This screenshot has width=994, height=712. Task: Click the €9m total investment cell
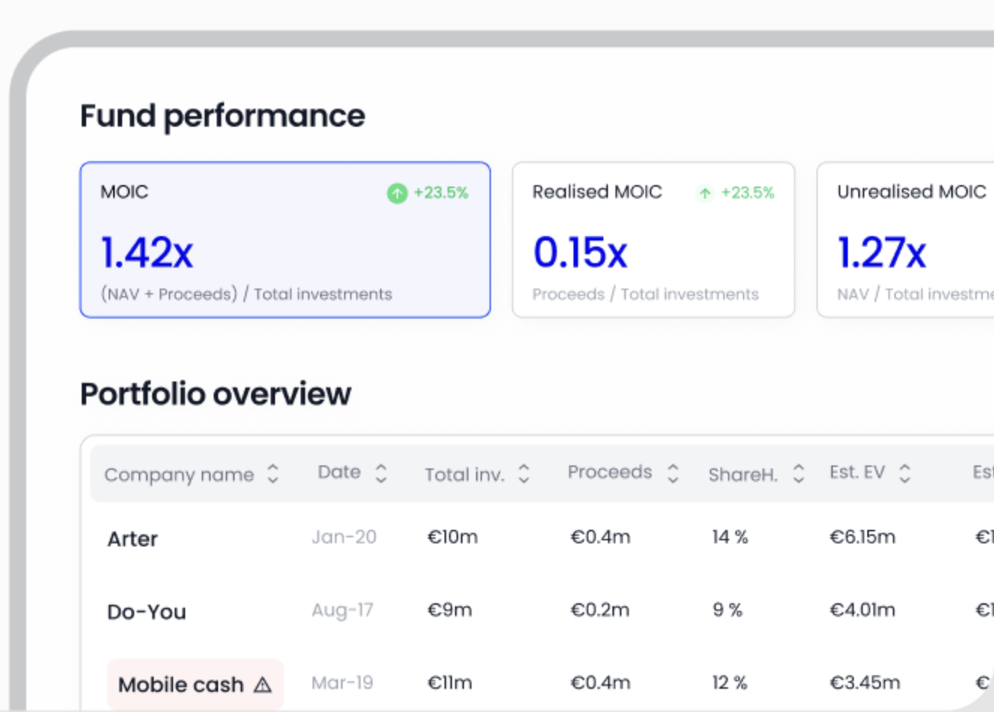coord(449,610)
